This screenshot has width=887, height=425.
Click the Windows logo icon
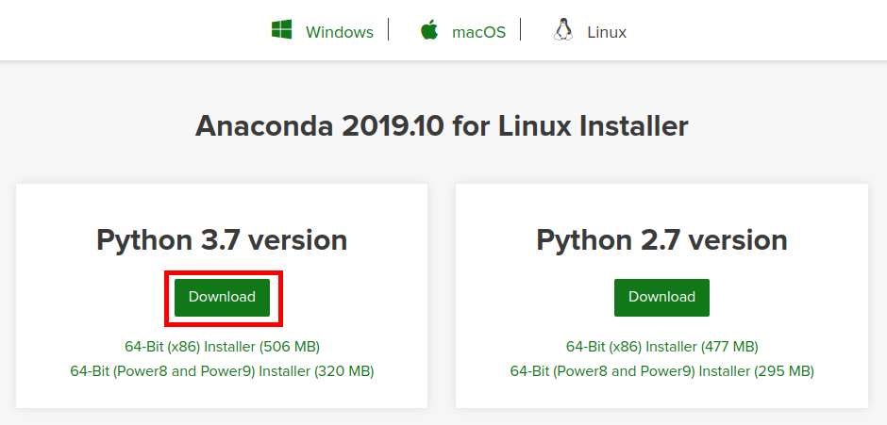coord(281,31)
